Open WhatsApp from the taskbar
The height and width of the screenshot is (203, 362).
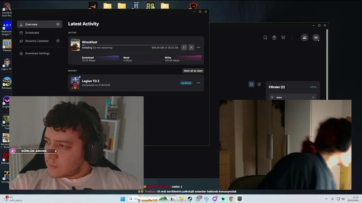198,199
